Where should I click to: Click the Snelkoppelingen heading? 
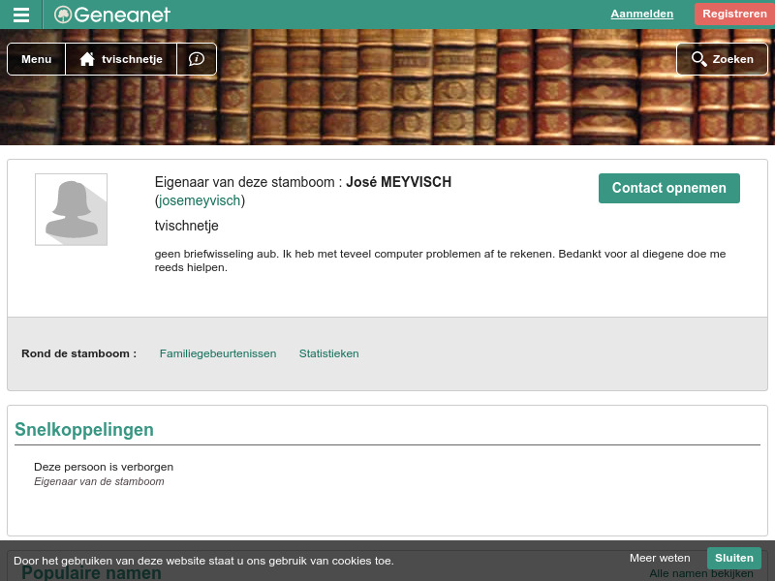pyautogui.click(x=84, y=429)
